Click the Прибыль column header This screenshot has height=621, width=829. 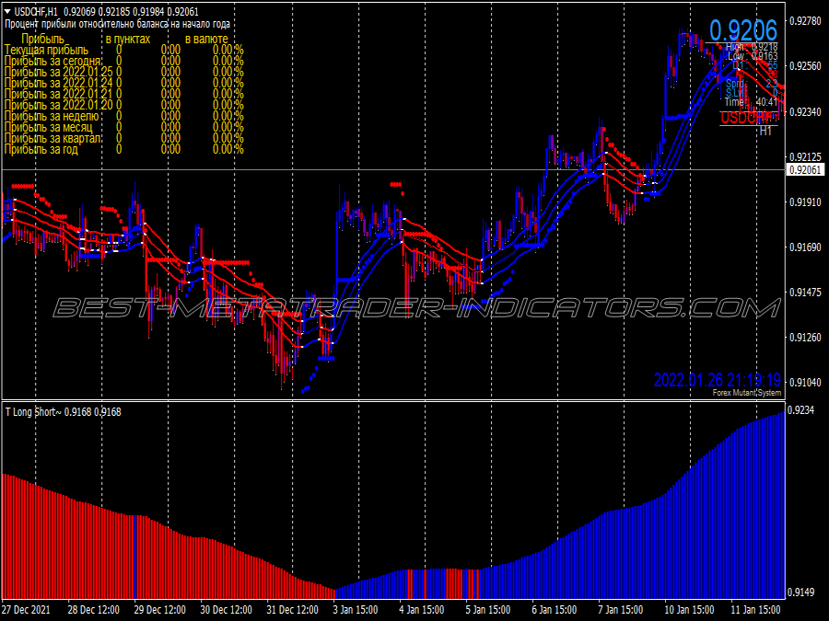[x=42, y=39]
